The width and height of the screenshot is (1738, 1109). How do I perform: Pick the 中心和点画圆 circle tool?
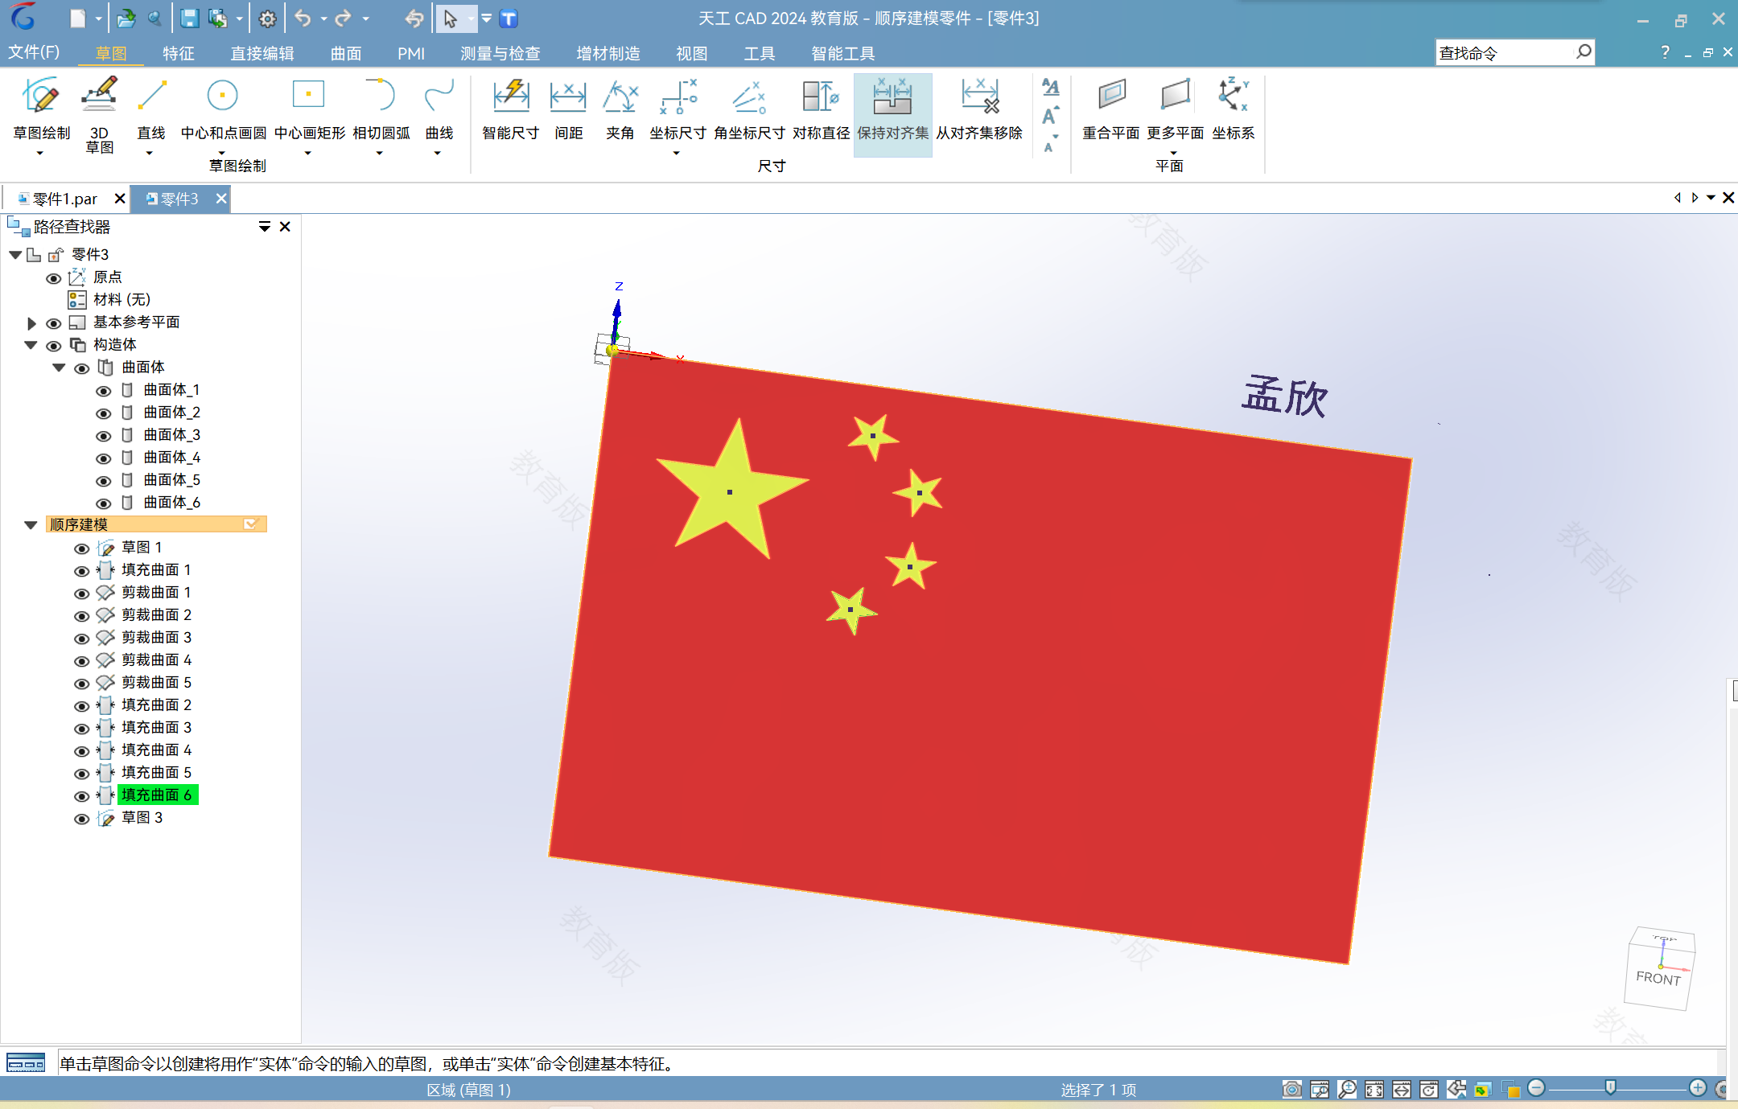223,109
